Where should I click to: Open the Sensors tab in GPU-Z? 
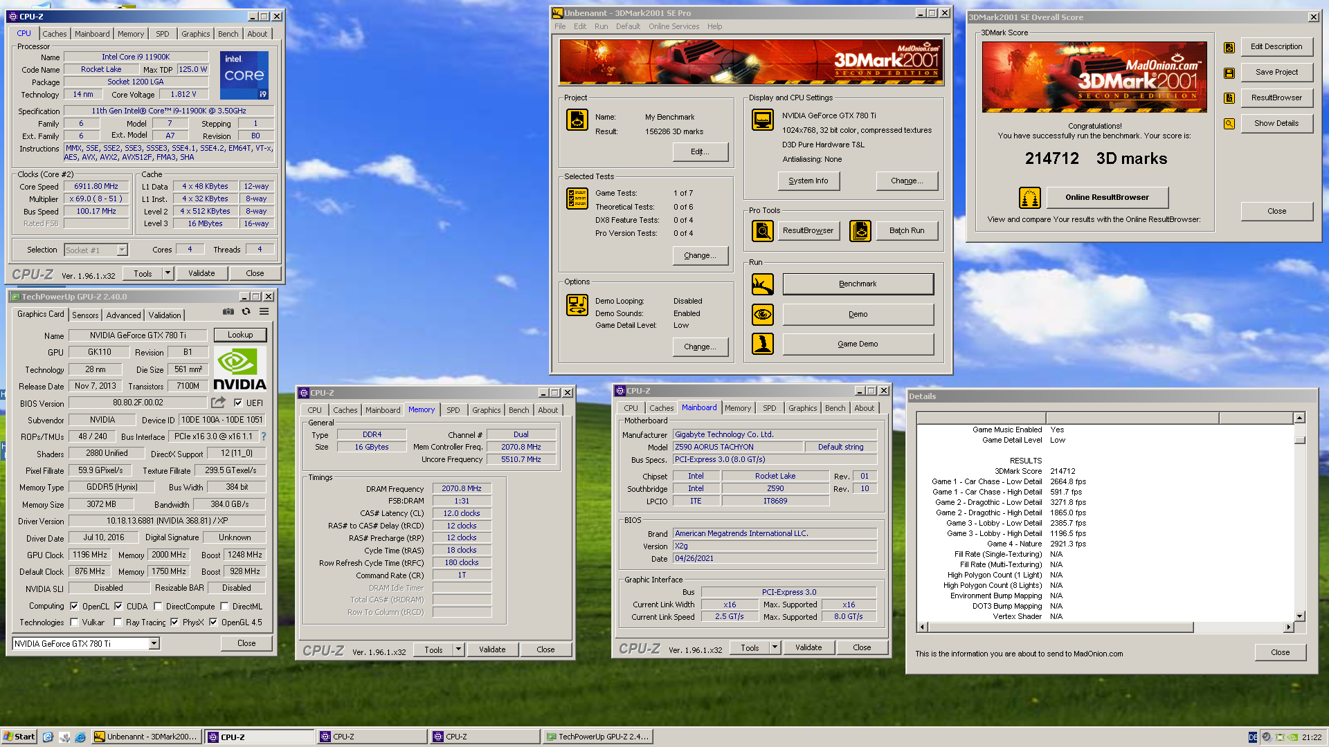click(x=85, y=315)
